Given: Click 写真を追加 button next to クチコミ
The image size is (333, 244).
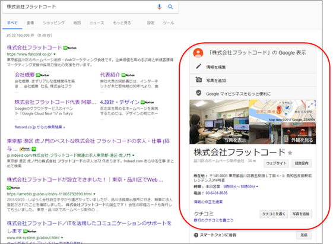Looking at the screenshot, I should click(301, 214).
